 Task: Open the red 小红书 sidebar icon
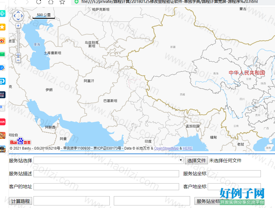2,122
